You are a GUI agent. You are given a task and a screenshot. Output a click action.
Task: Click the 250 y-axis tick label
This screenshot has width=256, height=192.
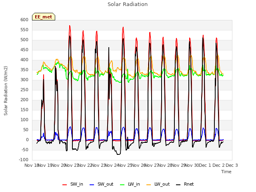click(24, 90)
